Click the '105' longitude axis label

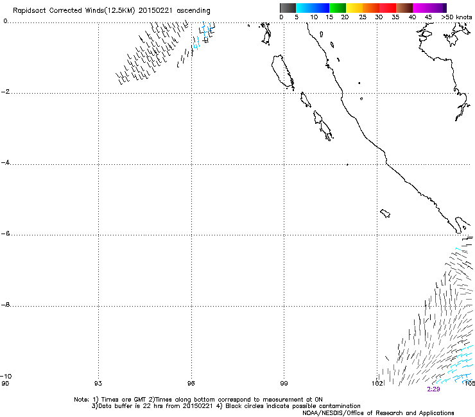470,384
